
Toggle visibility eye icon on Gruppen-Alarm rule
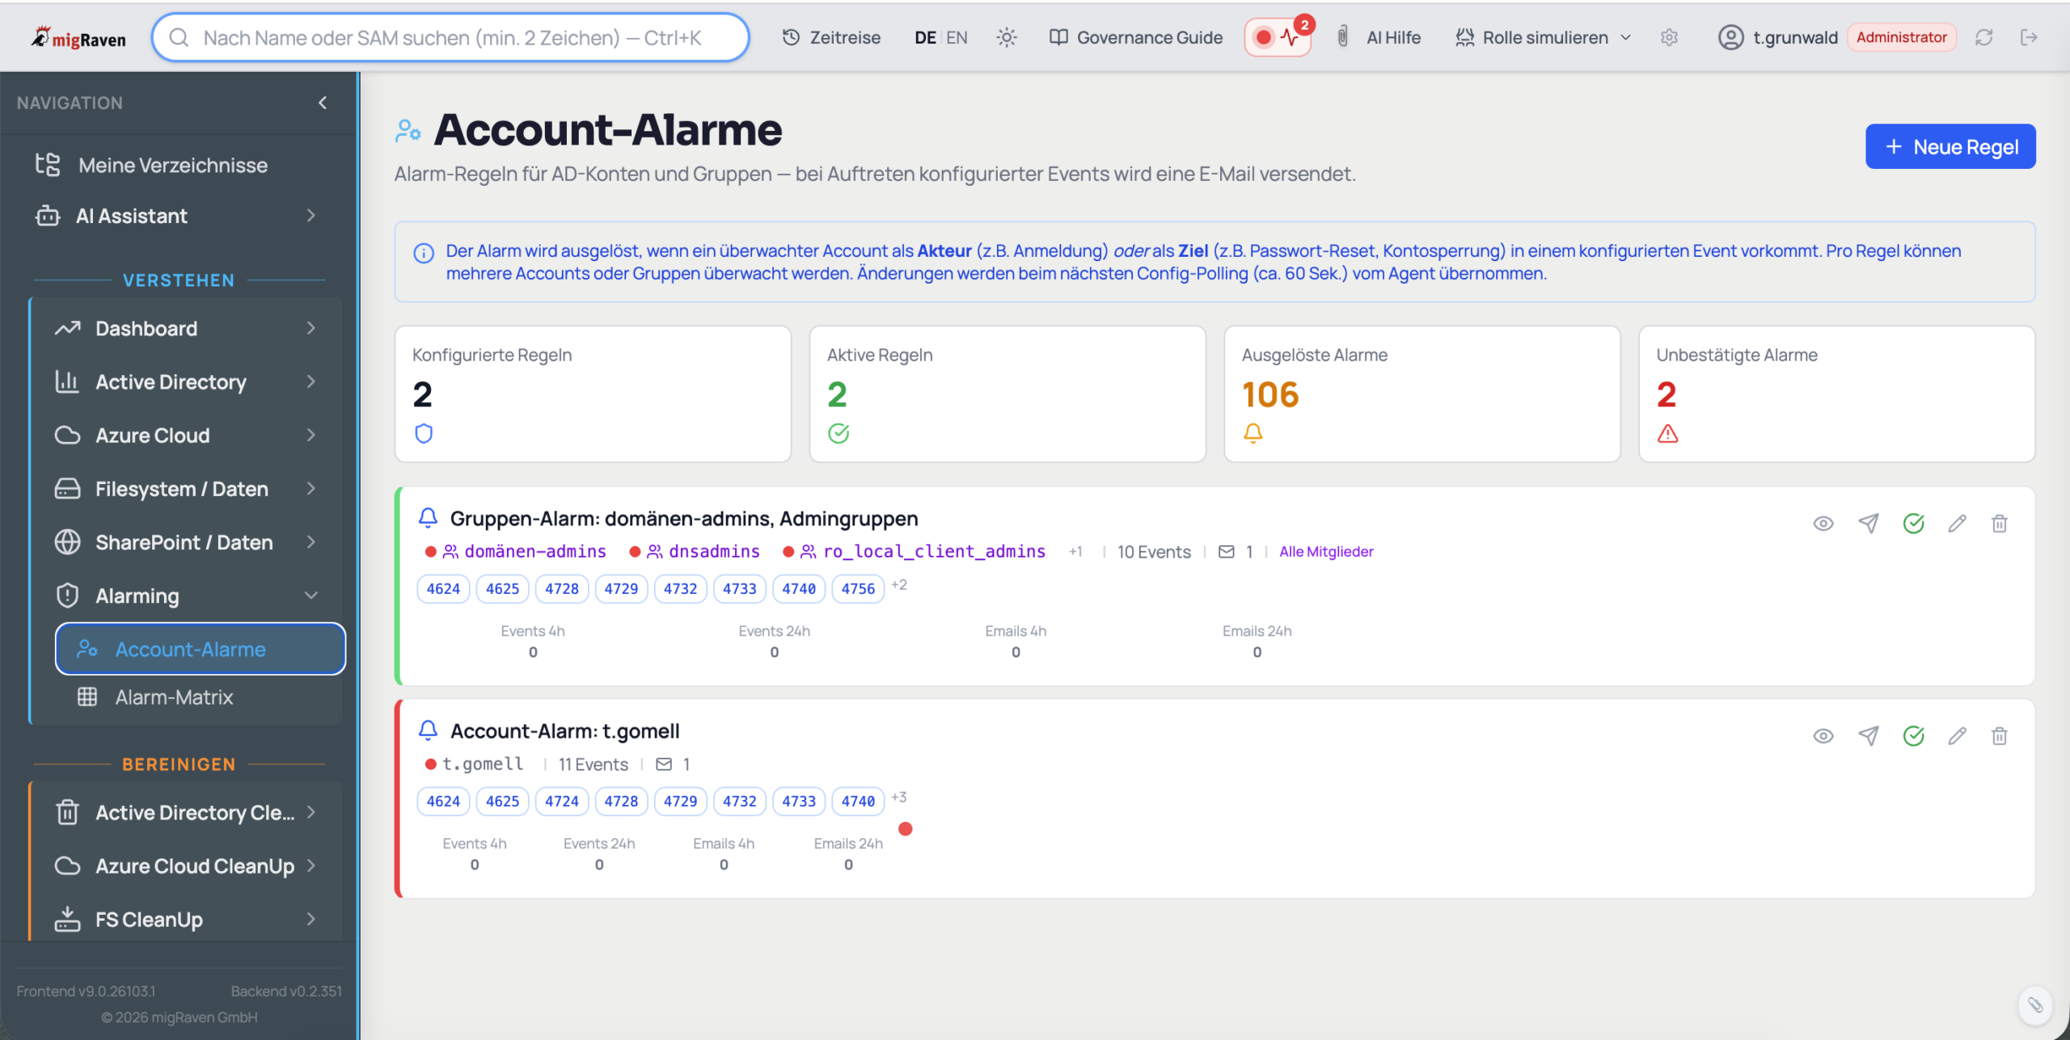[x=1823, y=524]
